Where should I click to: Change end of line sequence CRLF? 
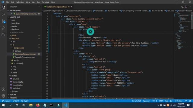coord(161,101)
